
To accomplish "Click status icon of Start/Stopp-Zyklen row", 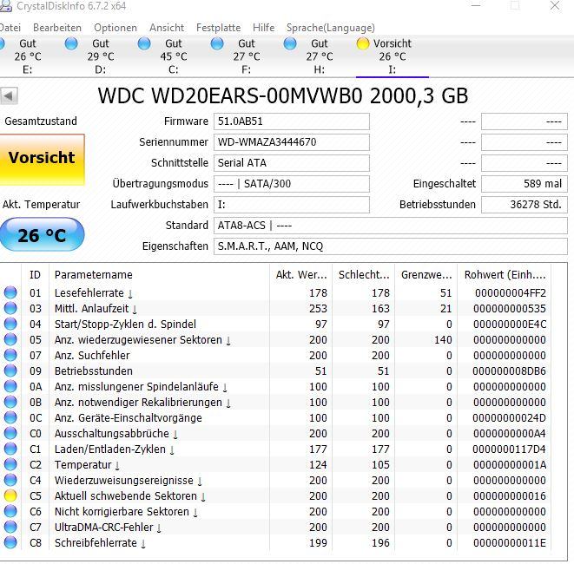I will coord(10,324).
